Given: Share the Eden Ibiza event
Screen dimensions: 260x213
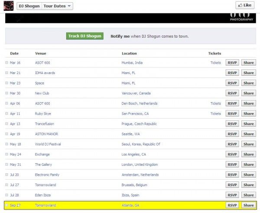Looking at the screenshot, I should pyautogui.click(x=249, y=195).
